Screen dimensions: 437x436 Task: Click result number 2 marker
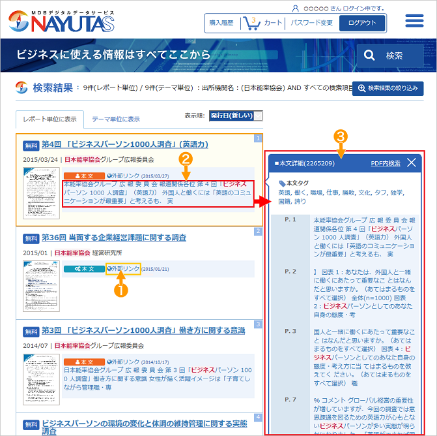point(258,231)
